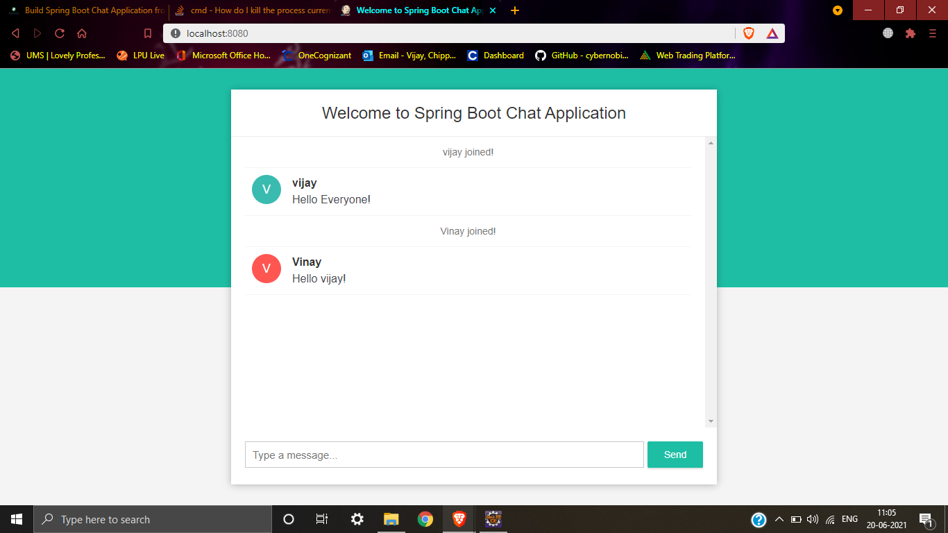Image resolution: width=948 pixels, height=533 pixels.
Task: Click ENG language indicator
Action: pyautogui.click(x=849, y=519)
